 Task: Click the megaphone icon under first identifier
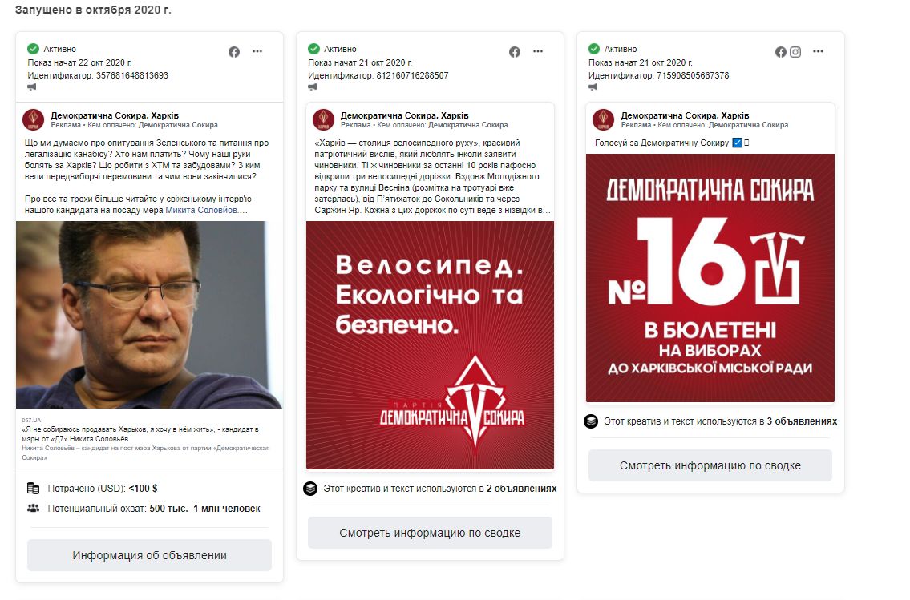tap(32, 87)
